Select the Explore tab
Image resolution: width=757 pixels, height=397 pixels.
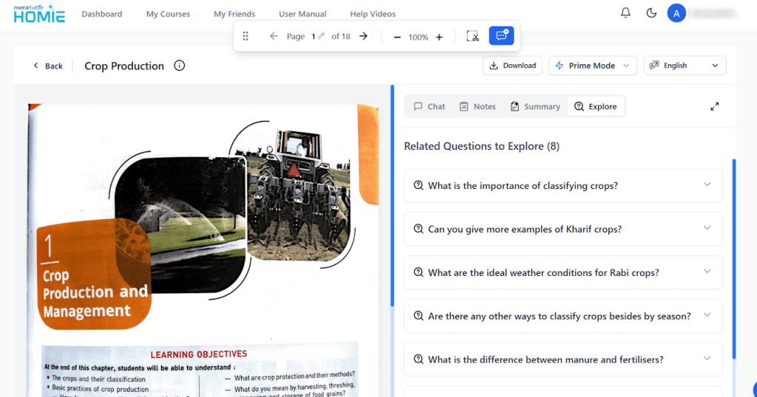[x=595, y=106]
